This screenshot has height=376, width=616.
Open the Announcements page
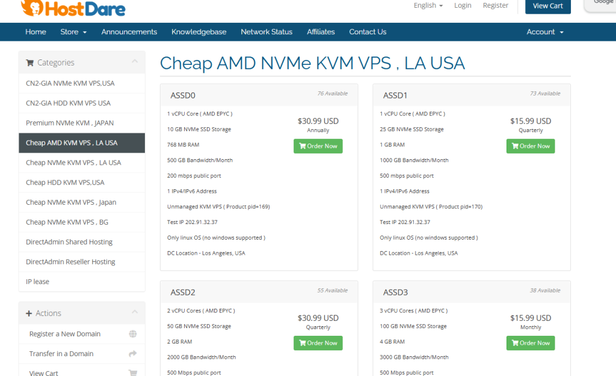[x=129, y=32]
